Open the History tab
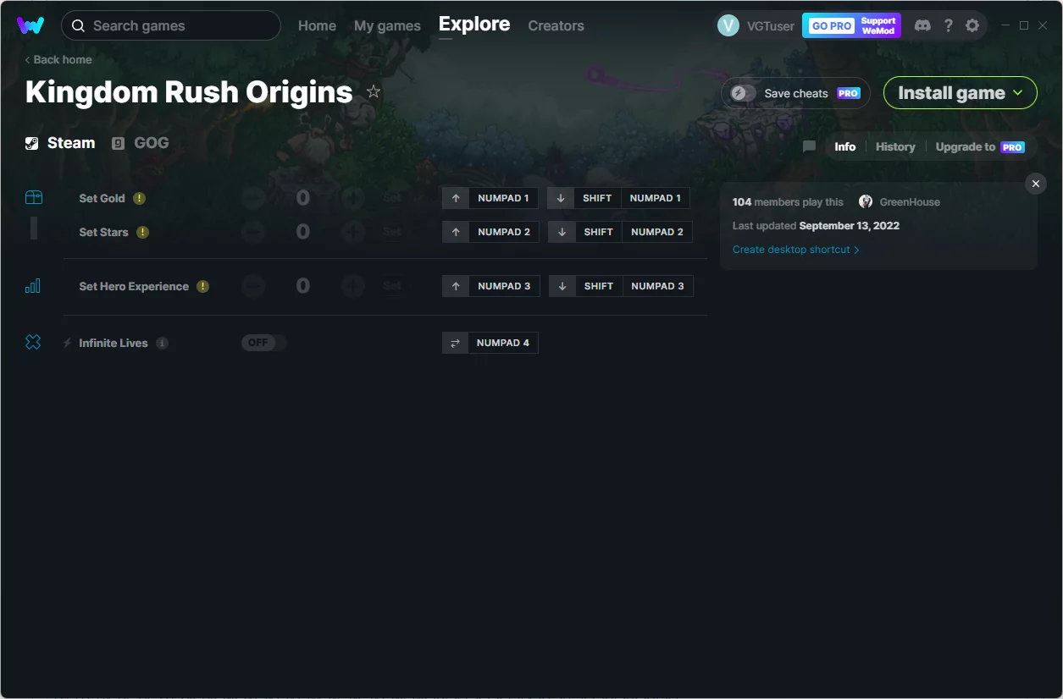This screenshot has width=1063, height=699. click(895, 146)
